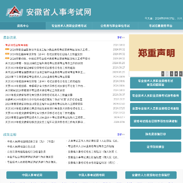Click 安徽省人力资源和社会保障厅 footer button
The width and height of the screenshot is (183, 183).
click(151, 175)
